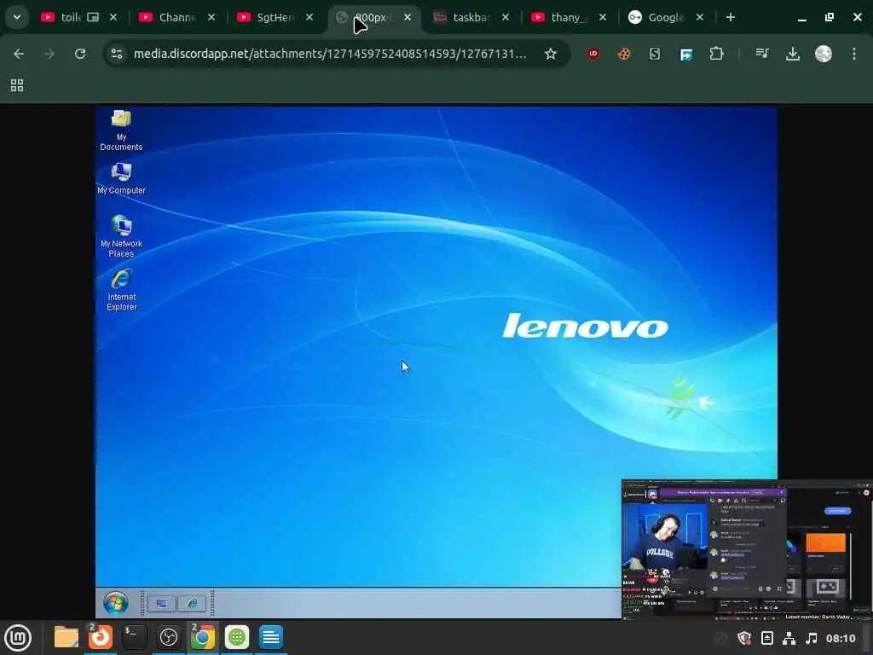
Task: Click the IE quick launch icon in image
Action: click(192, 603)
